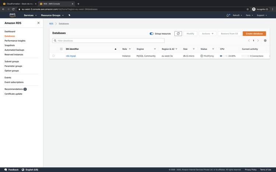Click the Create database button

[254, 33]
